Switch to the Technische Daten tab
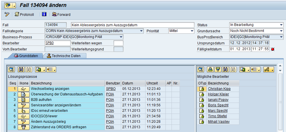 click(64, 56)
